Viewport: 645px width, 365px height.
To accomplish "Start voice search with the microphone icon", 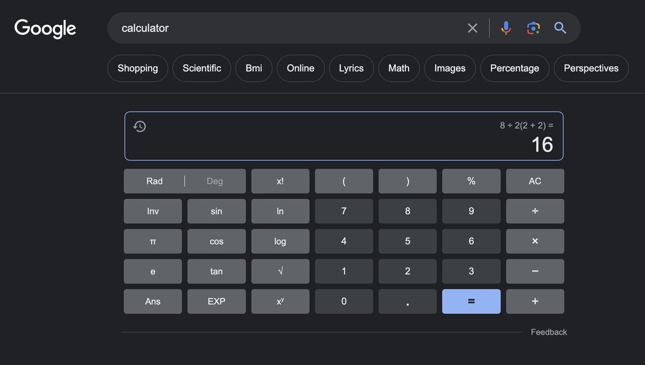I will point(506,28).
